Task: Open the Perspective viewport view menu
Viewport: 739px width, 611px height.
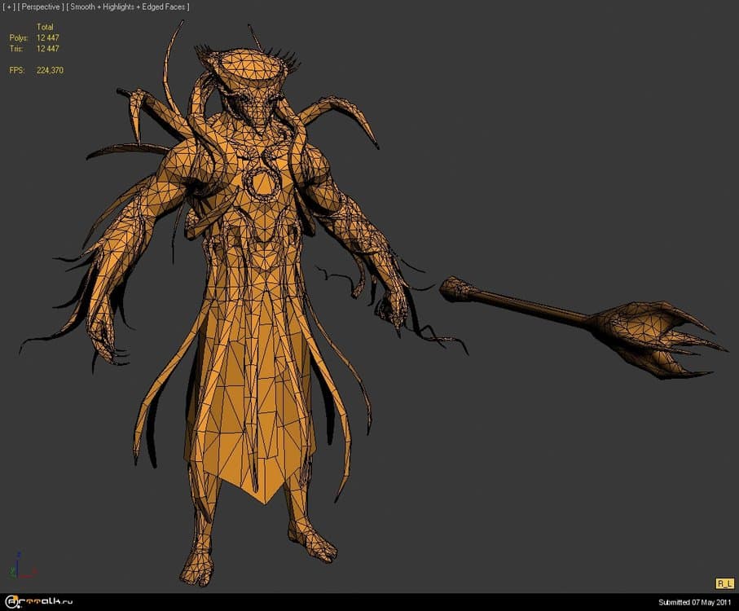Action: click(41, 7)
